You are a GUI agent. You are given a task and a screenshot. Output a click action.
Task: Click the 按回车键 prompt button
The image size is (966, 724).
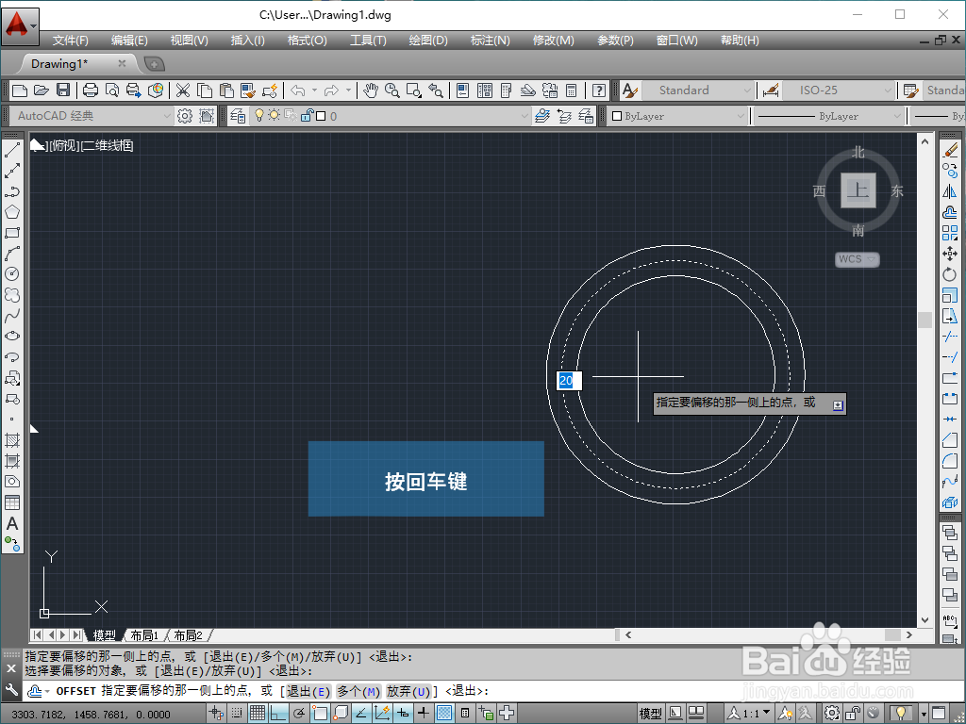tap(425, 479)
